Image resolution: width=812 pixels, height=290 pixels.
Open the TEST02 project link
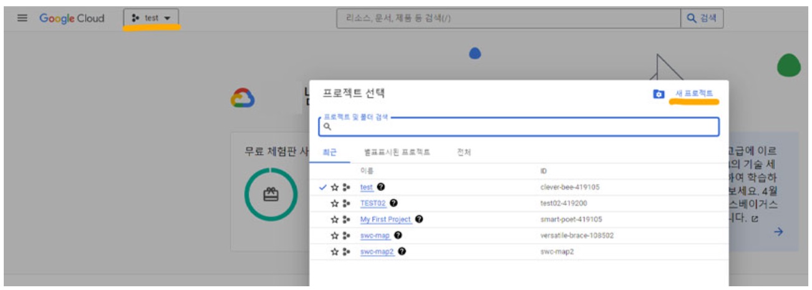[x=373, y=203]
